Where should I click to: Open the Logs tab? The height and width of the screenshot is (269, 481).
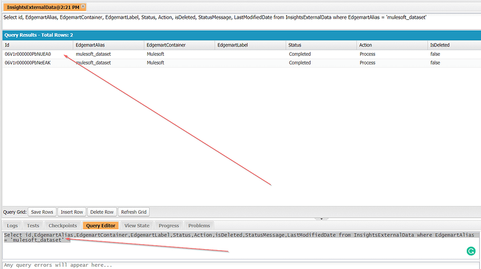point(12,225)
